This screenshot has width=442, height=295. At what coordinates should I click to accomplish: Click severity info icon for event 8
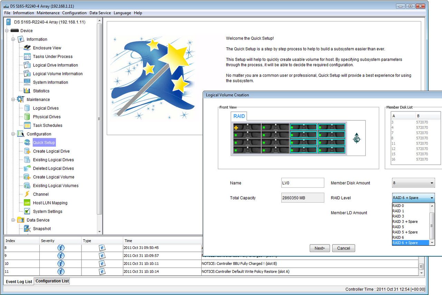click(61, 248)
